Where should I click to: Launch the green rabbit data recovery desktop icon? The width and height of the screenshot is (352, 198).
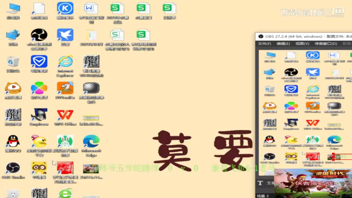[65, 146]
